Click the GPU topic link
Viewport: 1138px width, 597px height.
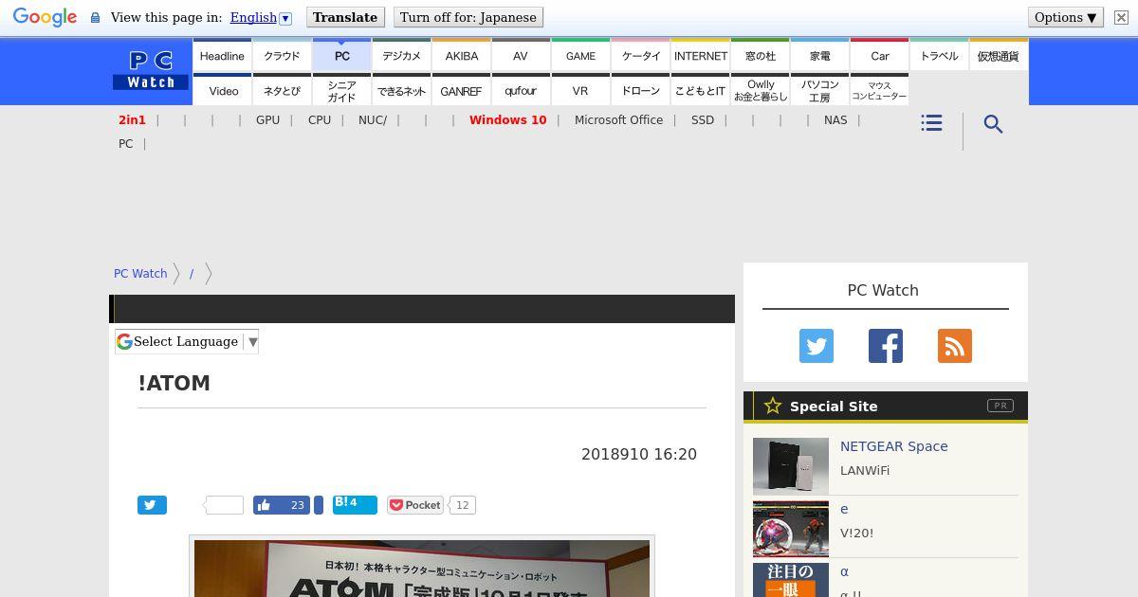click(x=267, y=119)
